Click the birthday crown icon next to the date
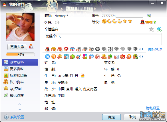 tap(83, 76)
